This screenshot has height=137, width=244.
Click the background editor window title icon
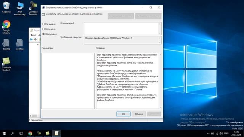coord(32,30)
